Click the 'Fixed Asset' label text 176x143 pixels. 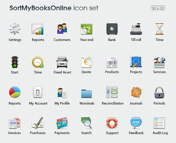click(62, 72)
